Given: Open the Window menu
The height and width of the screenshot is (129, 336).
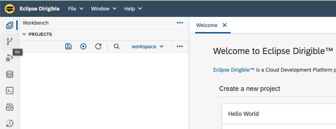Looking at the screenshot, I should click(104, 9).
